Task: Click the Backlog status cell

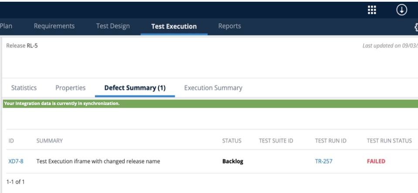Action: point(233,161)
